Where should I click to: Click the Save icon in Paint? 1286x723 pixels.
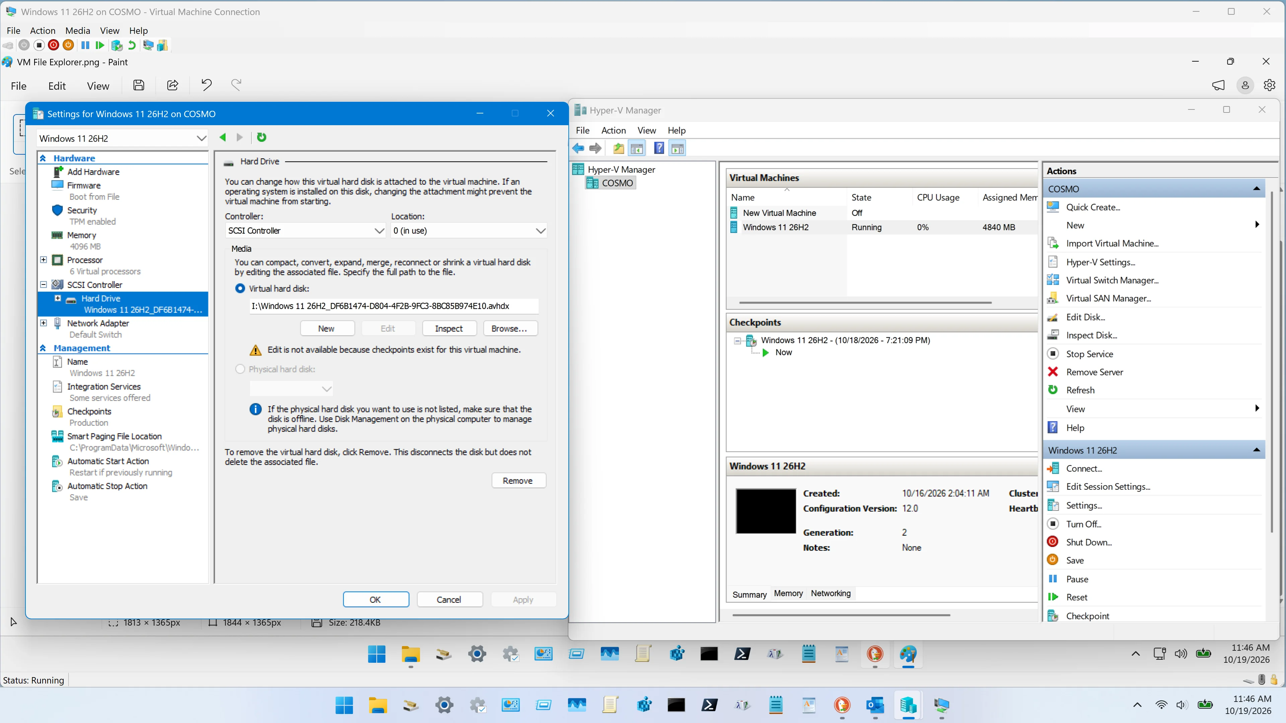pyautogui.click(x=139, y=85)
